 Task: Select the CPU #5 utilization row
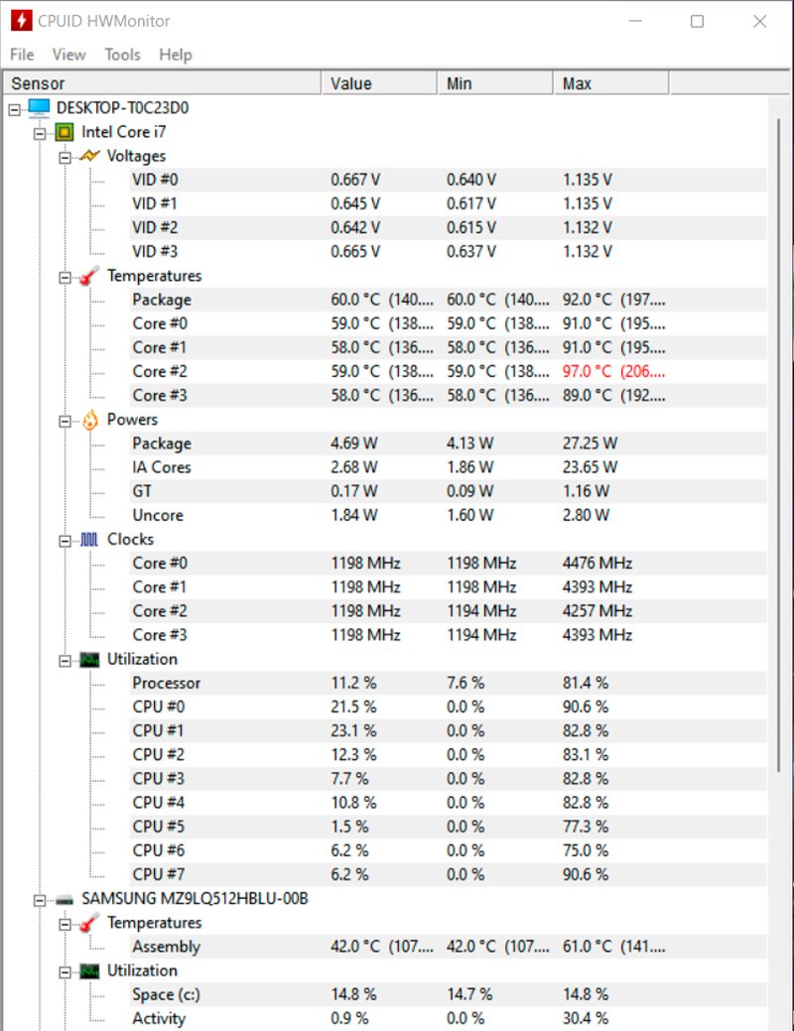point(449,828)
